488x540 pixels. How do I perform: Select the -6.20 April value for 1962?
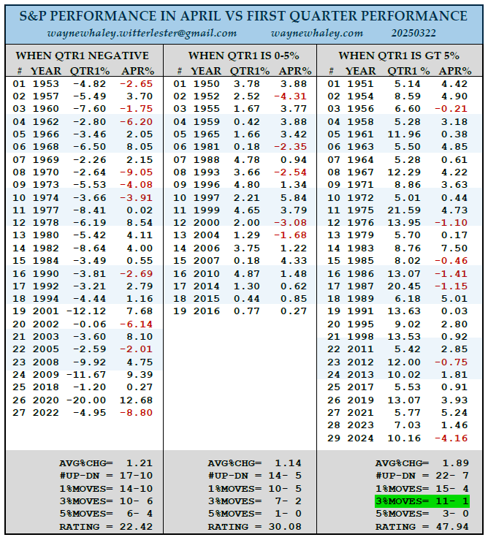point(136,122)
